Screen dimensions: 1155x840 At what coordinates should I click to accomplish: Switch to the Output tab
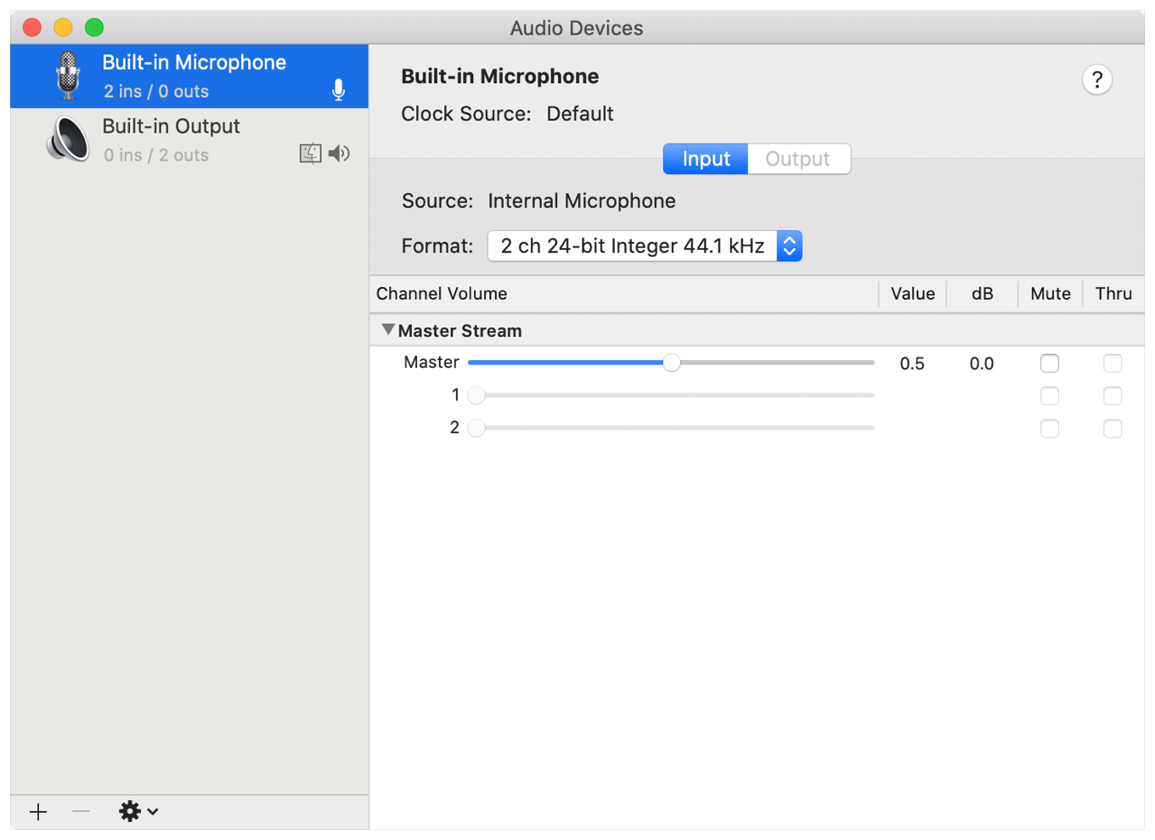click(797, 159)
